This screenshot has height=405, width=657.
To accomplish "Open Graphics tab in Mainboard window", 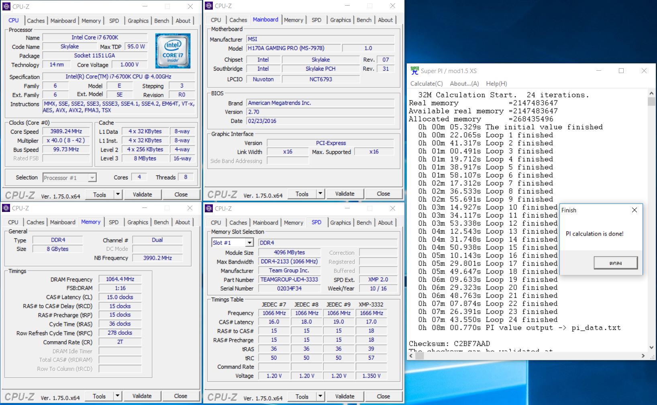I will point(340,20).
